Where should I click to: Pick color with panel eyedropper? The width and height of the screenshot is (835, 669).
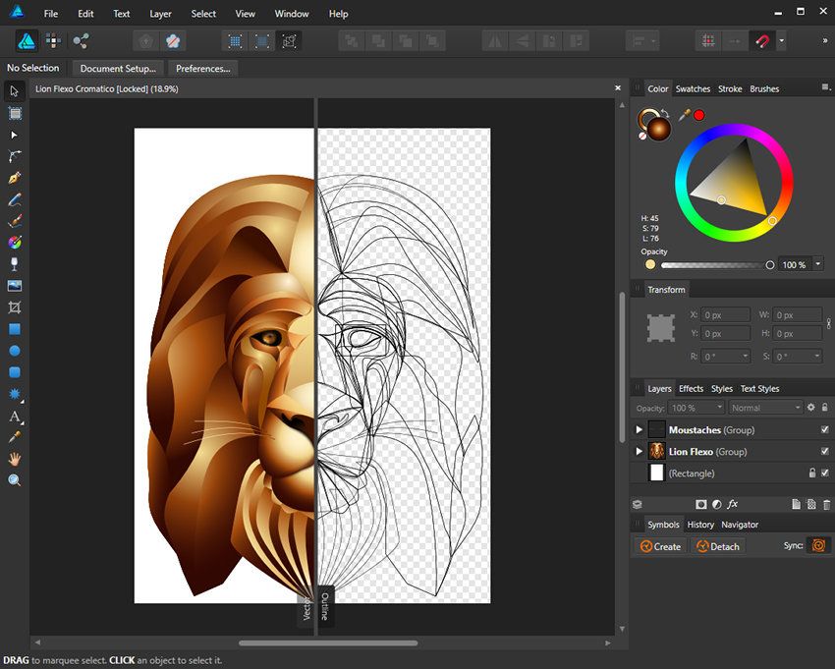click(x=685, y=114)
